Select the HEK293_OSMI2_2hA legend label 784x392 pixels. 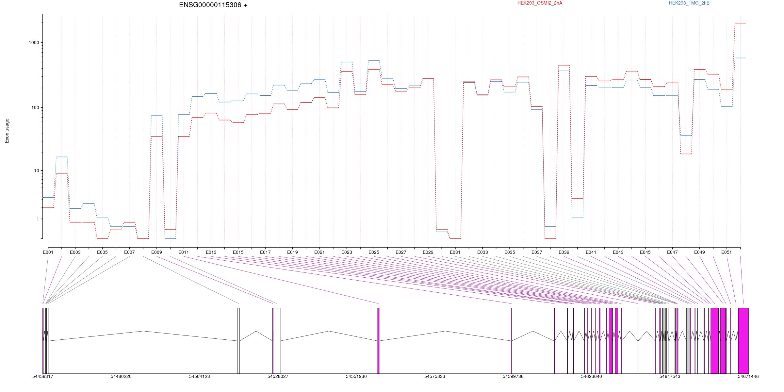[540, 3]
